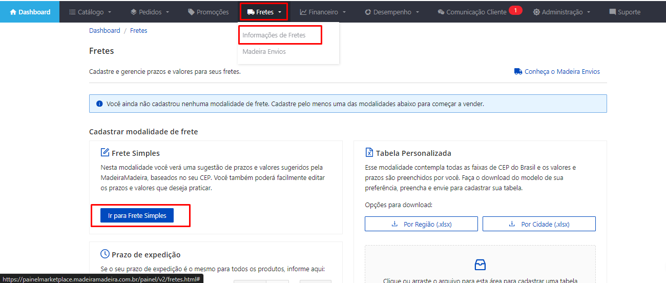
Task: Open the Suporte chat icon
Action: [x=613, y=12]
